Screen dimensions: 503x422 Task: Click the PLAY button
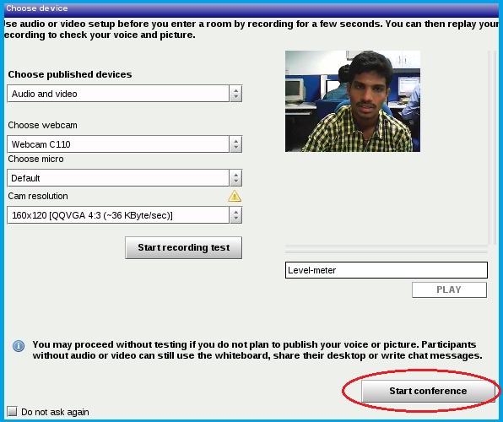[449, 289]
